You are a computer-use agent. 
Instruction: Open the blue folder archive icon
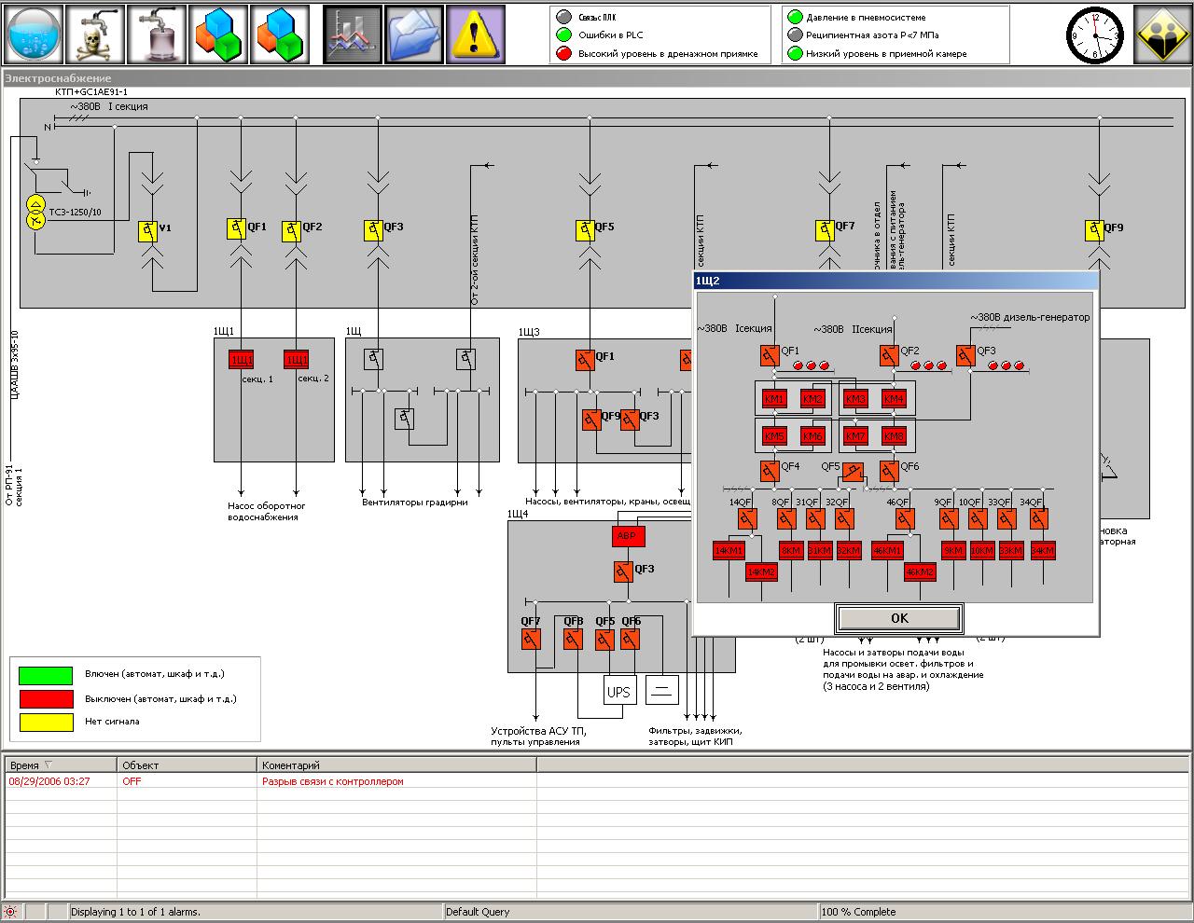pos(414,34)
